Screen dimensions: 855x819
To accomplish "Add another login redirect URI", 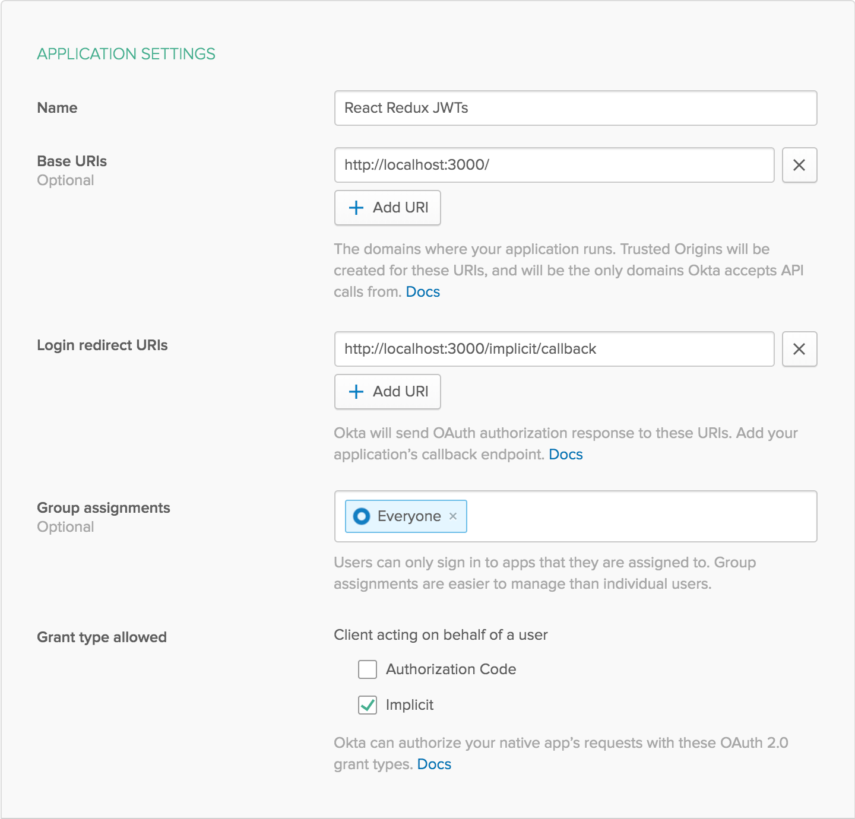I will [x=388, y=392].
